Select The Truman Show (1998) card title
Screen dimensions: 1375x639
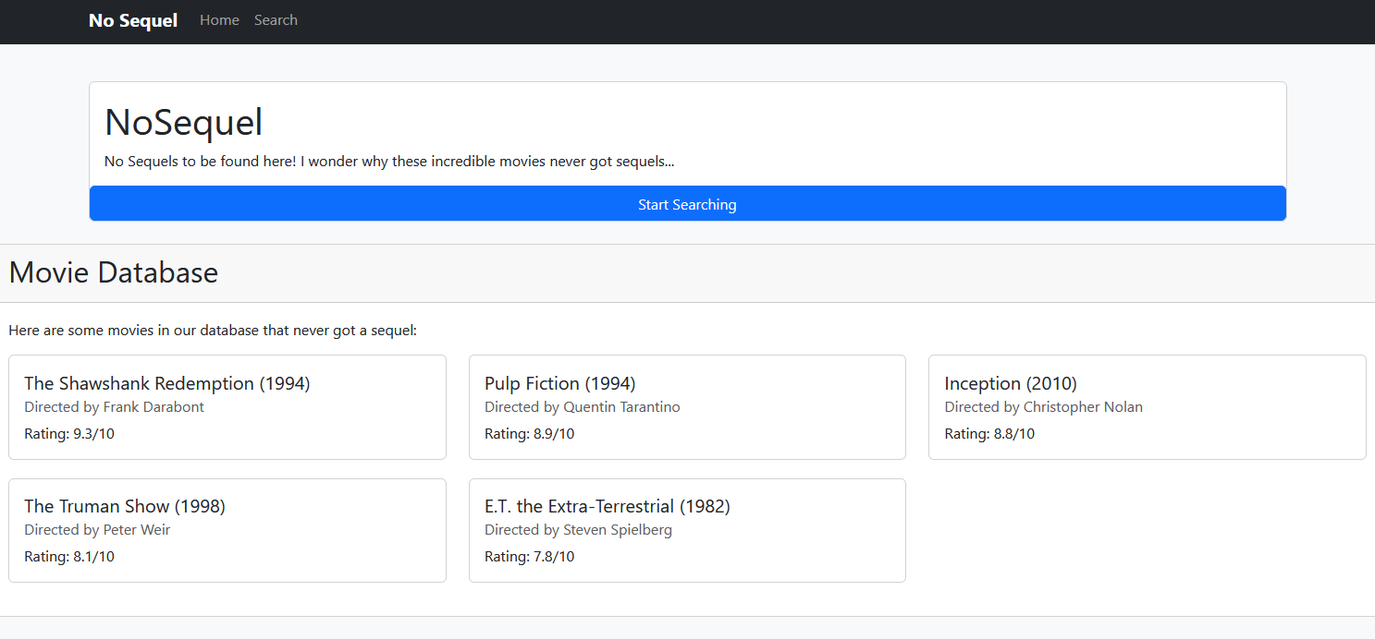click(x=125, y=506)
